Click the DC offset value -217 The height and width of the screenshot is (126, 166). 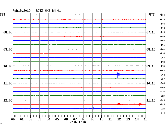click(162, 79)
